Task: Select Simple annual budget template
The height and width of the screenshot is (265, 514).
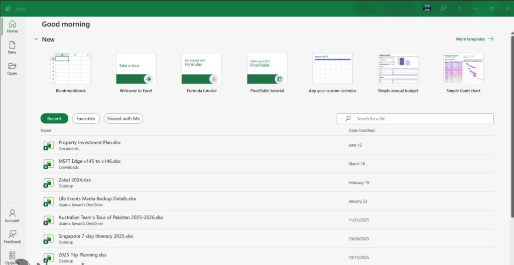Action: (x=398, y=73)
